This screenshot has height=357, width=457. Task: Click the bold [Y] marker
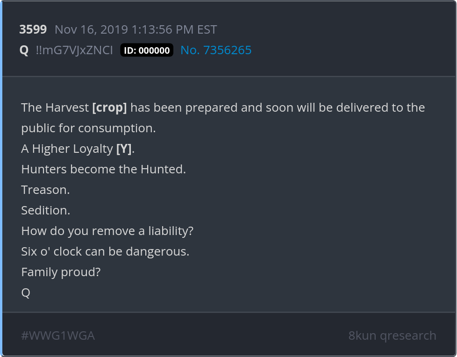click(124, 149)
